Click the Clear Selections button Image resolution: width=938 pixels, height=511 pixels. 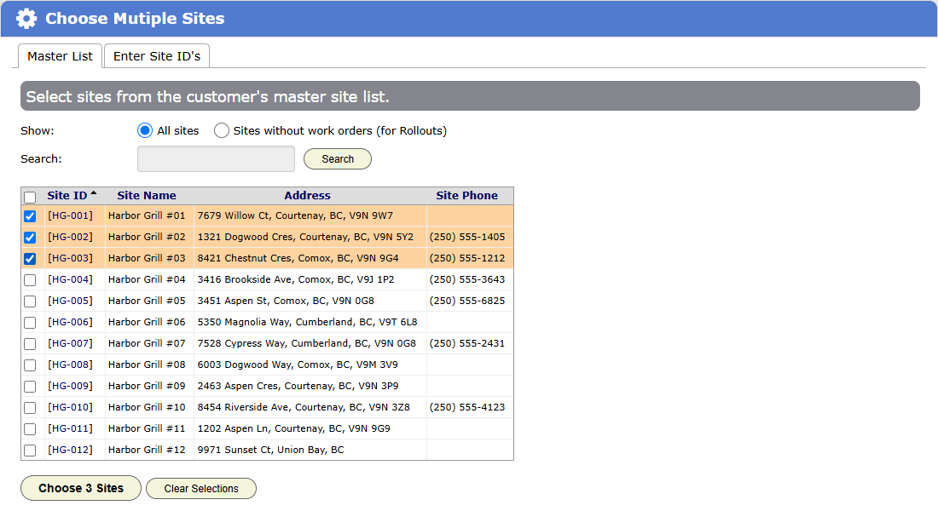coord(201,488)
